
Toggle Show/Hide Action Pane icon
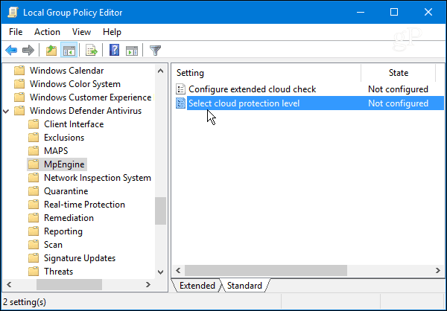(x=132, y=51)
